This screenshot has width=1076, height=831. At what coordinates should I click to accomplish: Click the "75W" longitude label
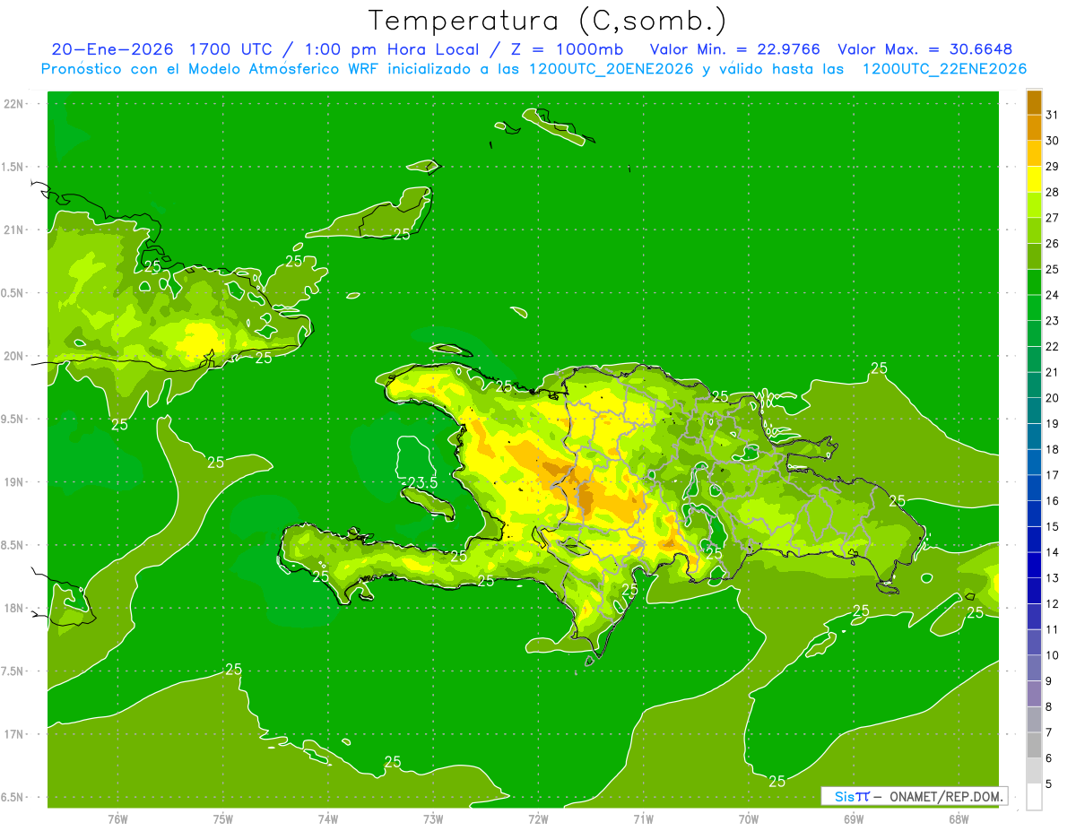(222, 818)
